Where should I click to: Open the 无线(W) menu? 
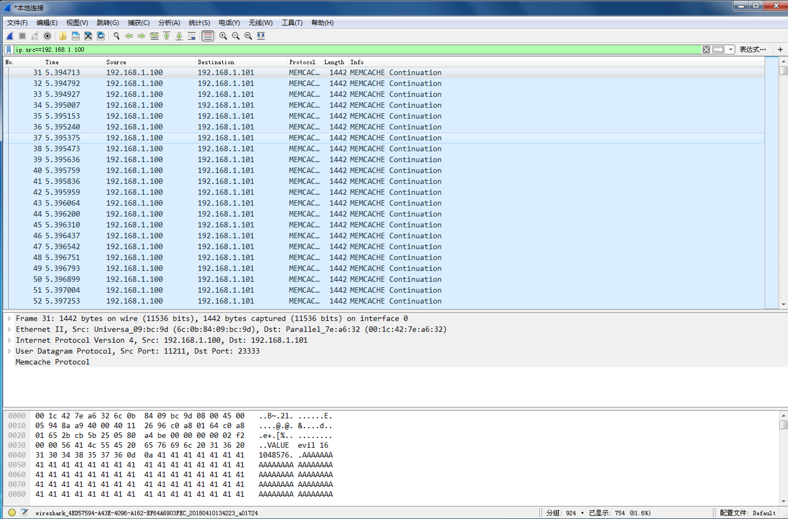coord(260,23)
